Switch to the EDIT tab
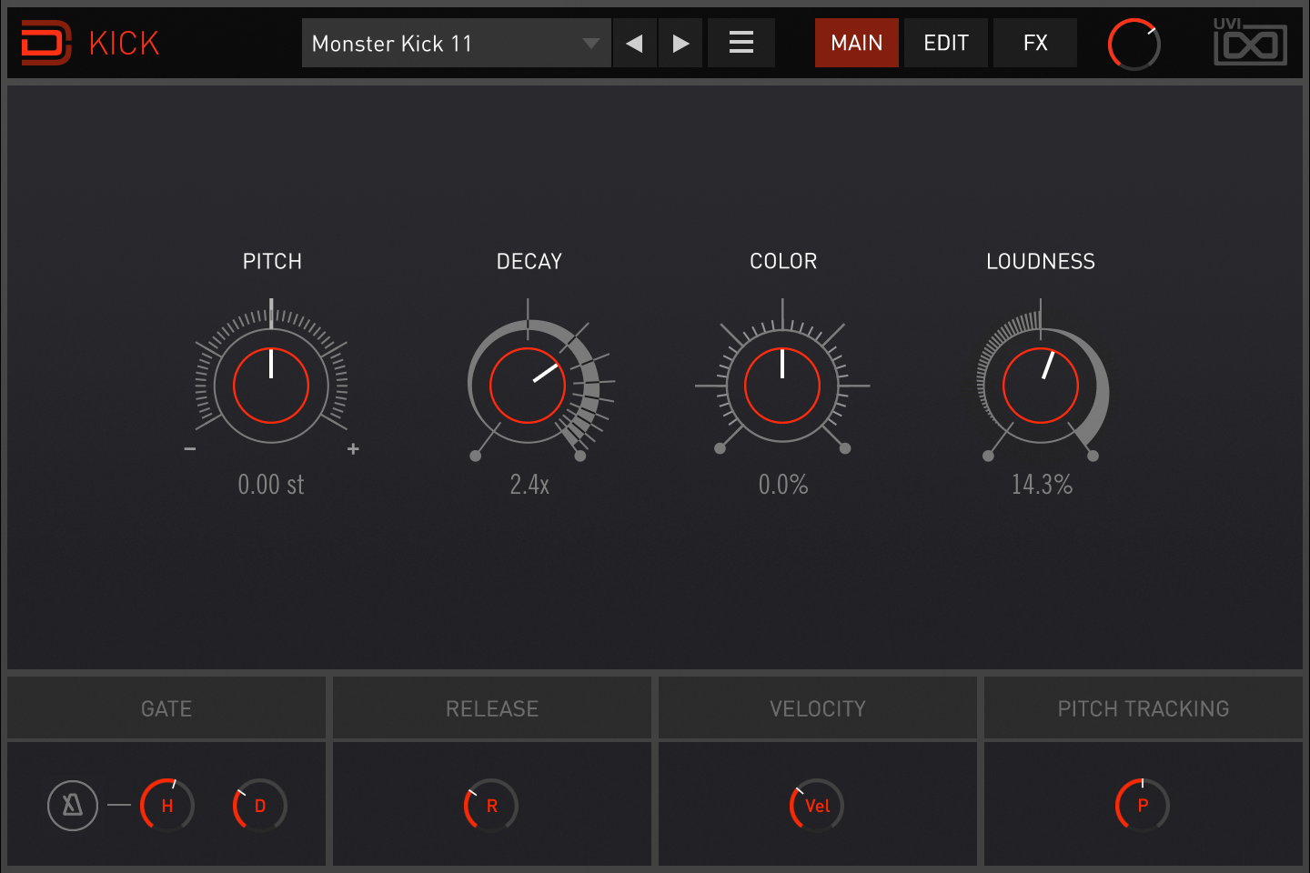This screenshot has height=873, width=1310. point(945,42)
